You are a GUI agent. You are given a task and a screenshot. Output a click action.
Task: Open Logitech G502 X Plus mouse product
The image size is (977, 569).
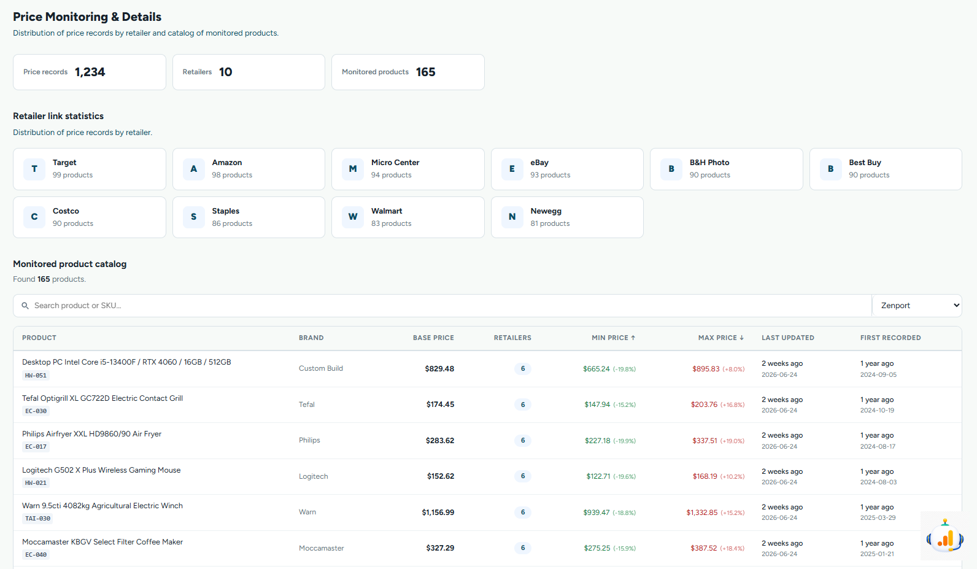(x=101, y=470)
